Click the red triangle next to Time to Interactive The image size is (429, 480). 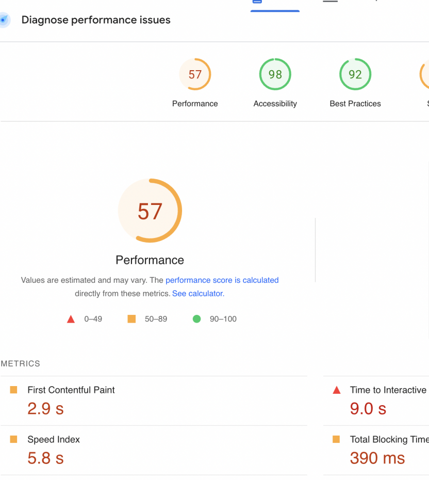pyautogui.click(x=337, y=390)
